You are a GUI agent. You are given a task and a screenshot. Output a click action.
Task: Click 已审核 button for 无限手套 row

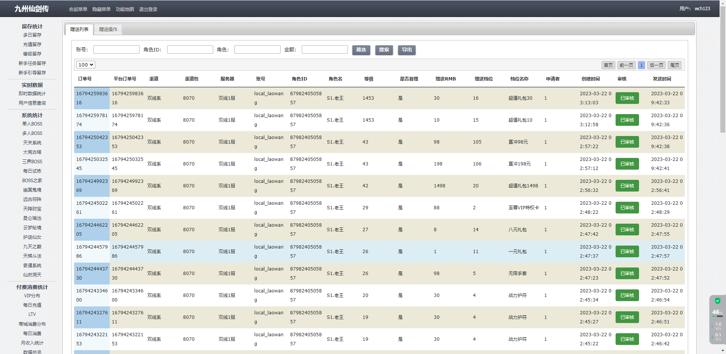pyautogui.click(x=627, y=274)
